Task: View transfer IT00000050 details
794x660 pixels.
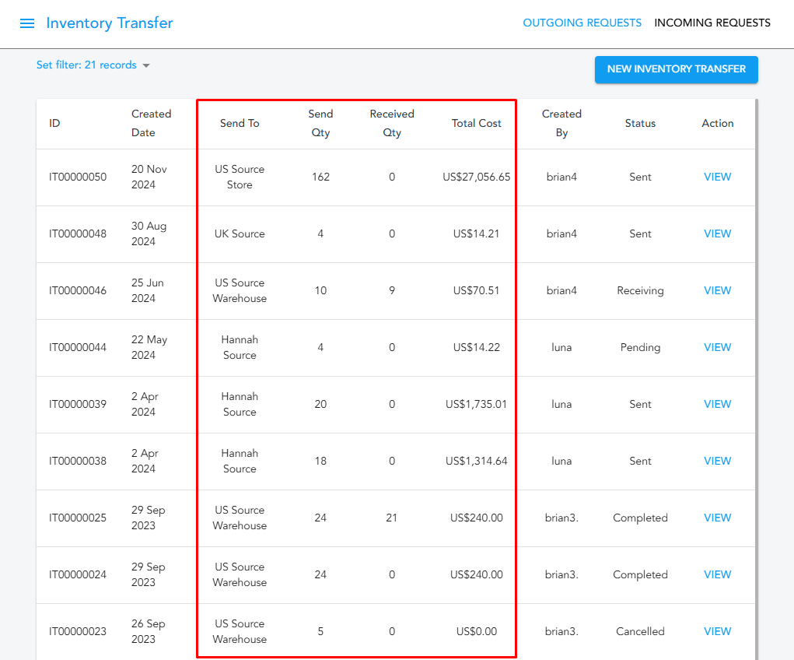Action: coord(717,177)
